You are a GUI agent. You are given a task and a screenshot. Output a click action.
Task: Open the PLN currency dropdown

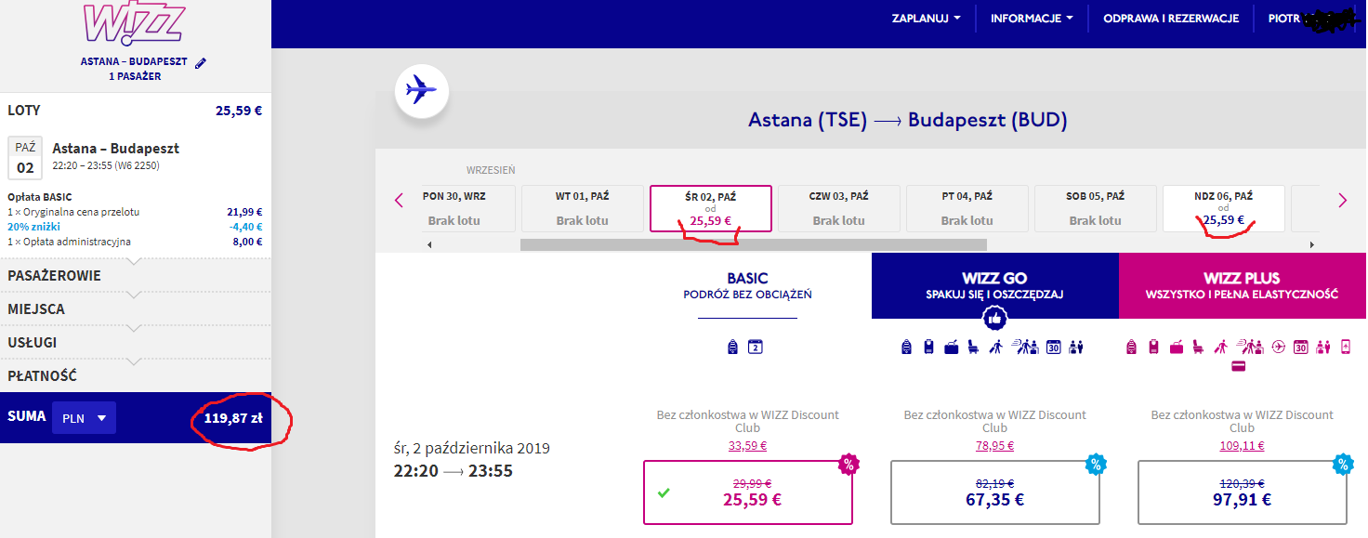[84, 418]
